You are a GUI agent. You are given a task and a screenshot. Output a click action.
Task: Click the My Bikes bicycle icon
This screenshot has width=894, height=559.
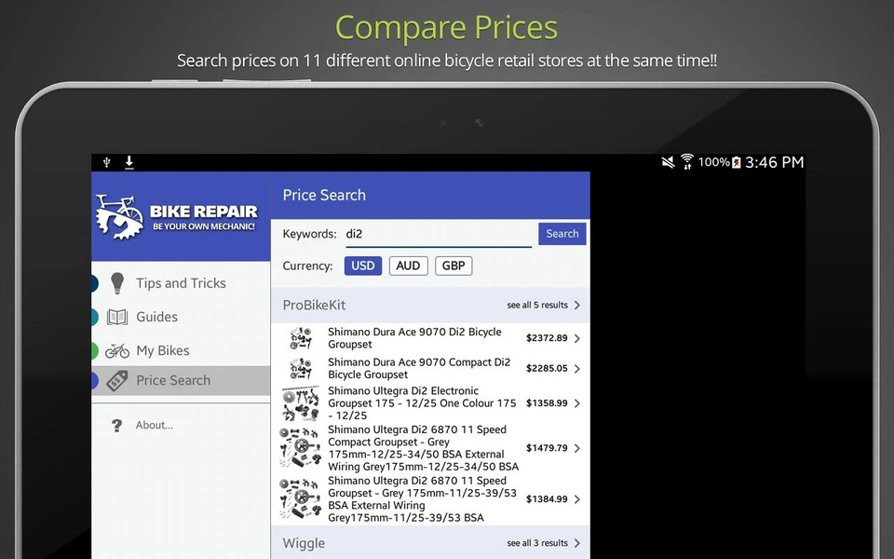tap(117, 350)
